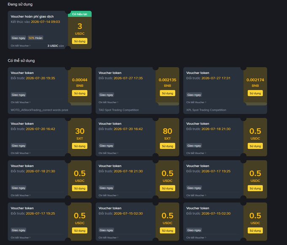Click the Giao ngay tag on the 0.002174 BNB voucher

tap(194, 95)
